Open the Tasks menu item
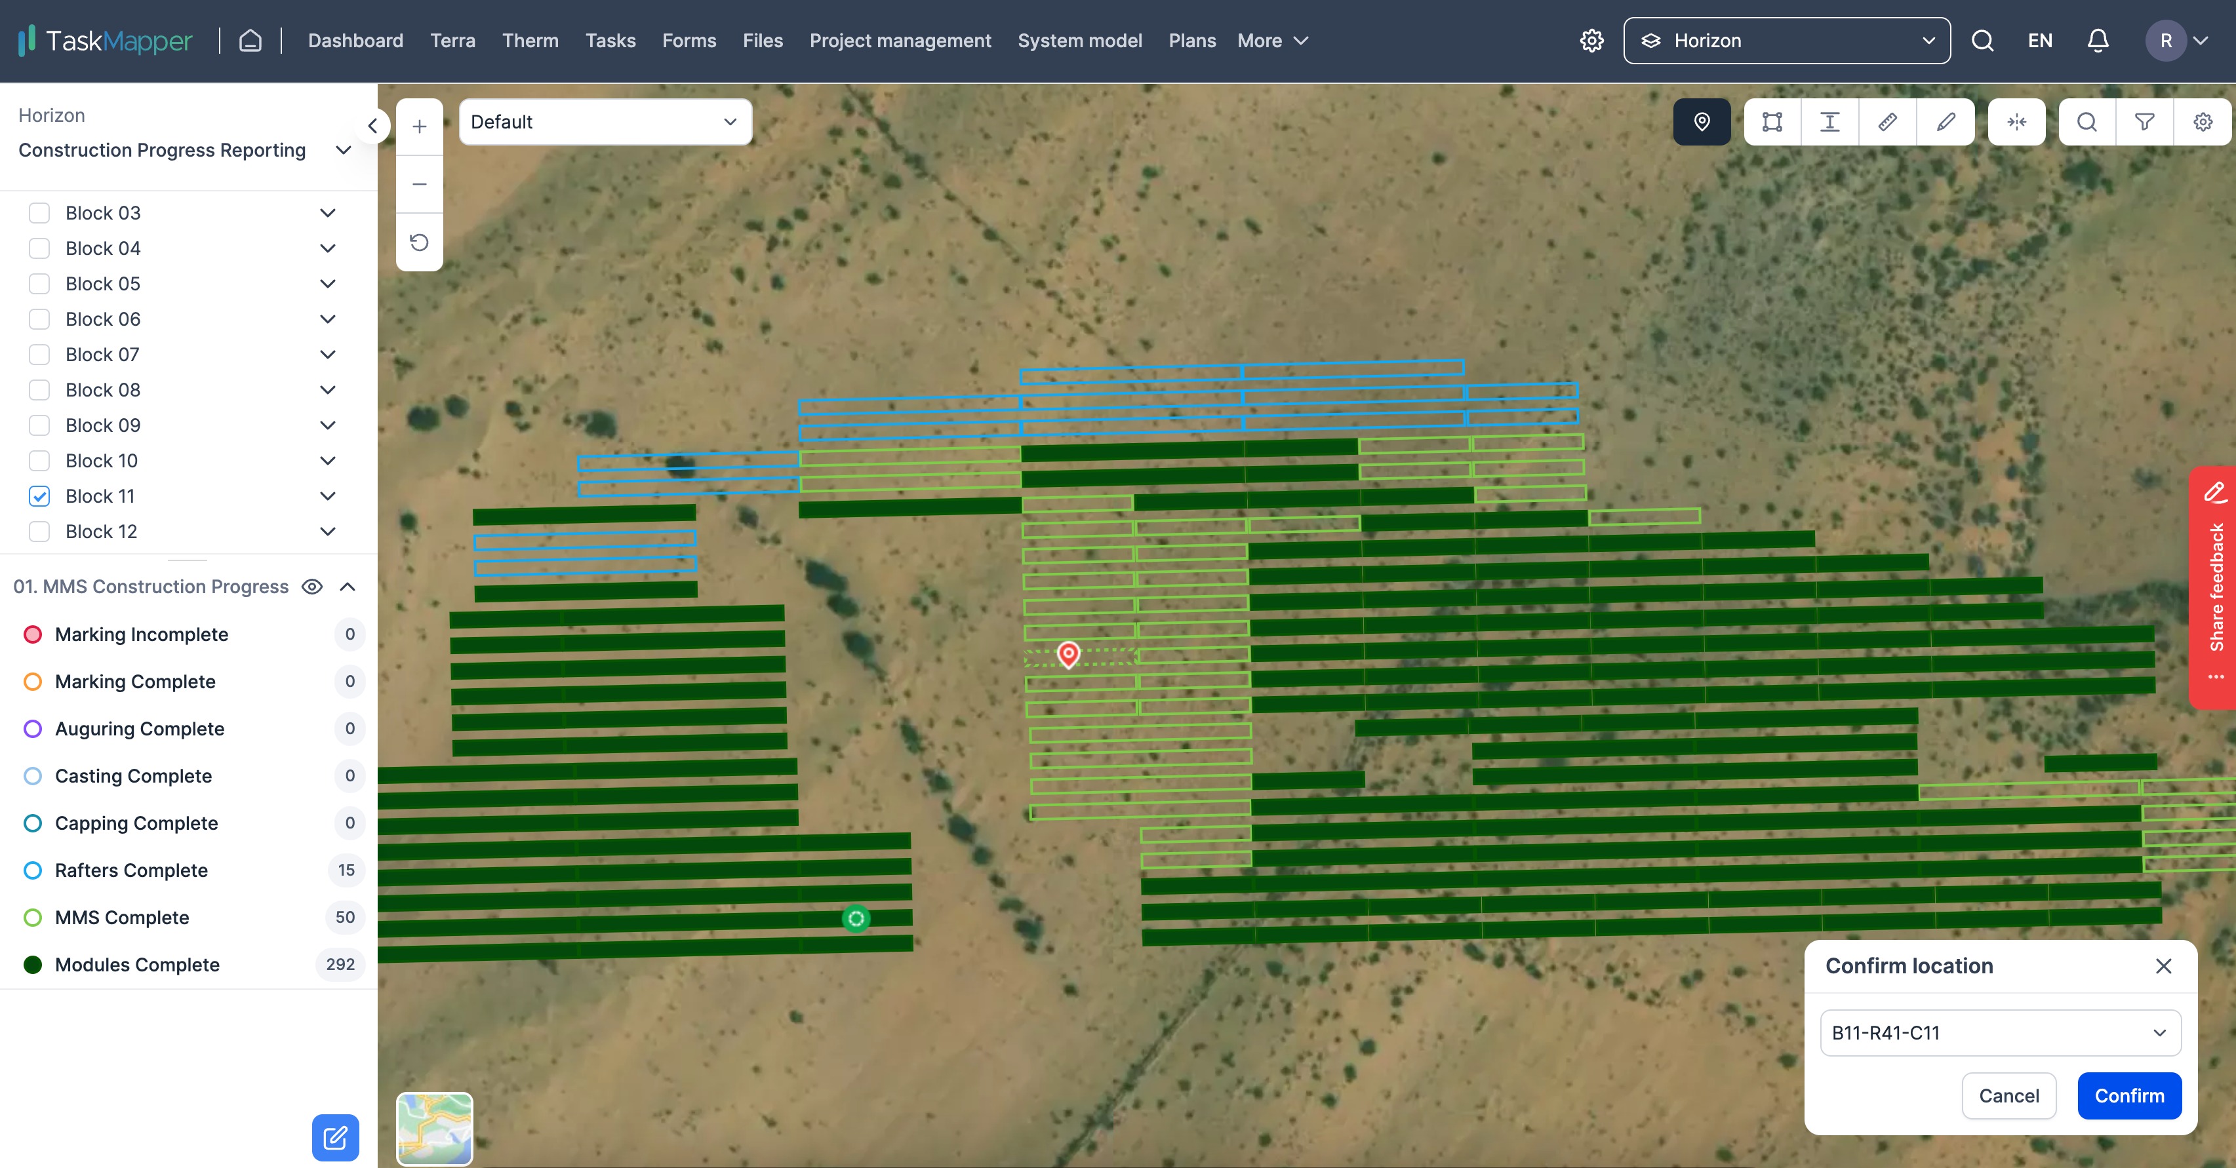 610,41
